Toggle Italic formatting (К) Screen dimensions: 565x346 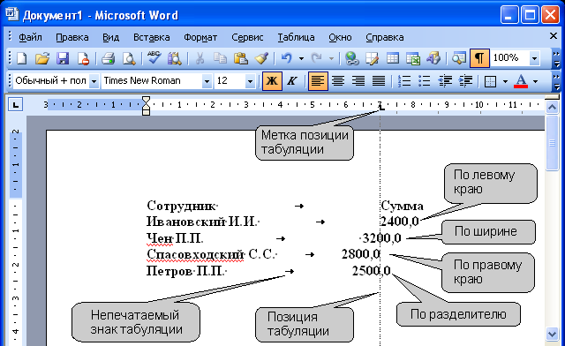[x=292, y=81]
